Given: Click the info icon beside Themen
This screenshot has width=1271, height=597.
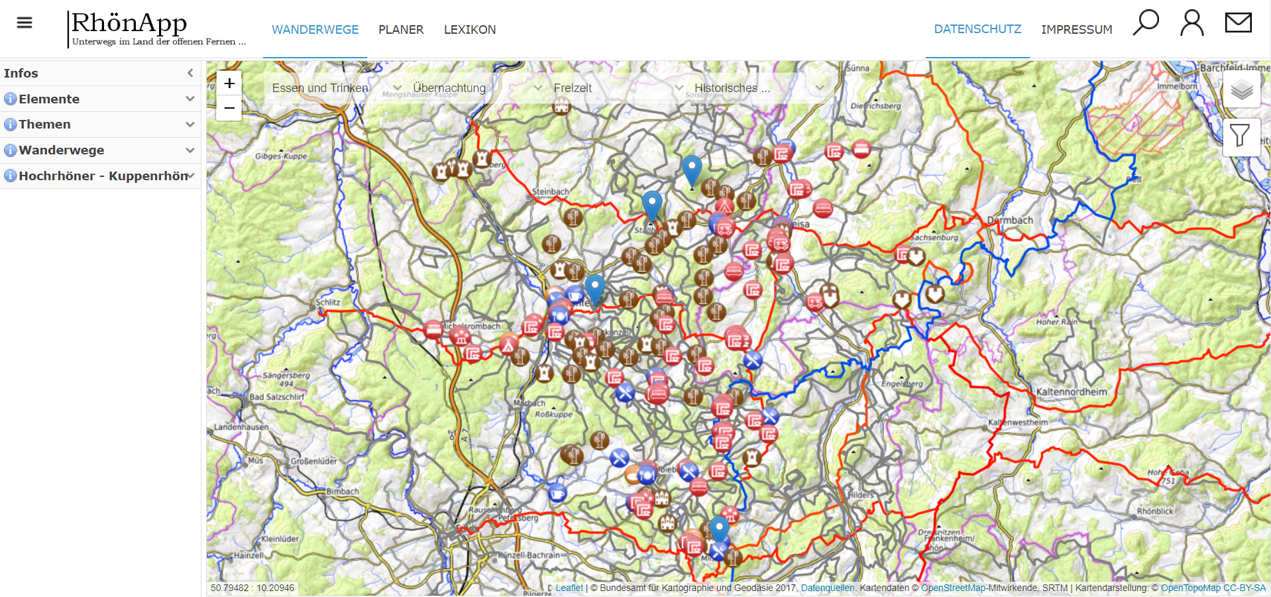Looking at the screenshot, I should coord(10,125).
